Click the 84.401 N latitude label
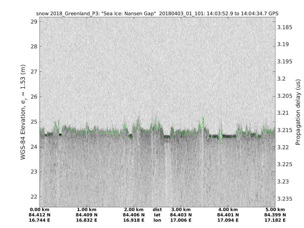 coord(228,215)
